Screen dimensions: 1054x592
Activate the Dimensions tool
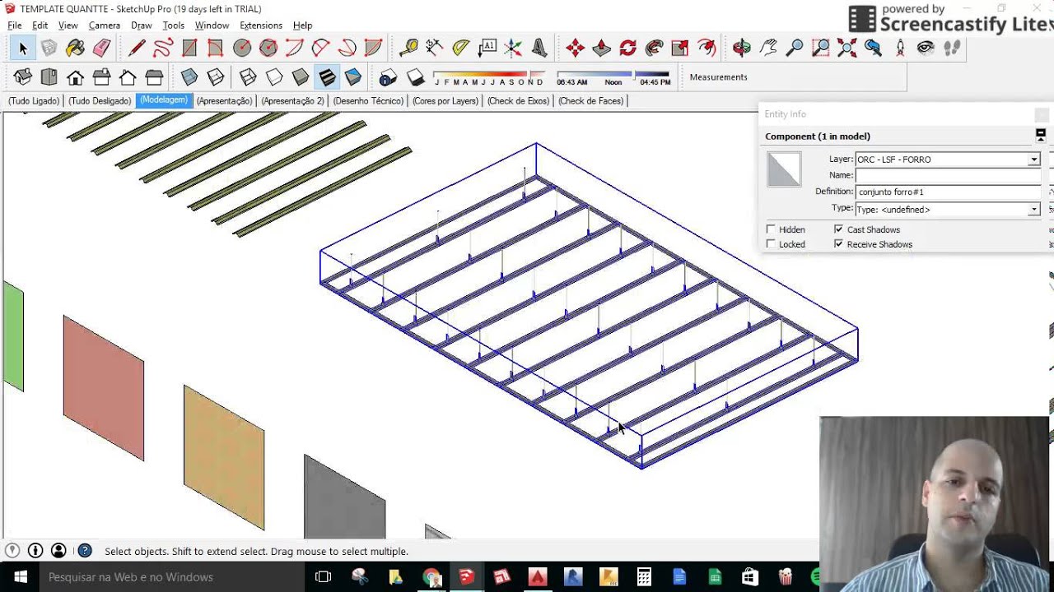(x=435, y=49)
